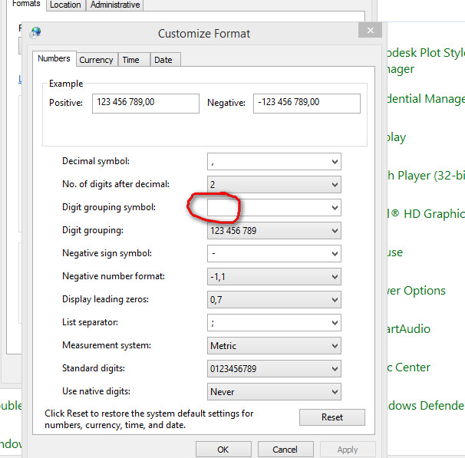Screen dimensions: 465x458
Task: Open the Display leading zeros dropdown
Action: coord(274,300)
